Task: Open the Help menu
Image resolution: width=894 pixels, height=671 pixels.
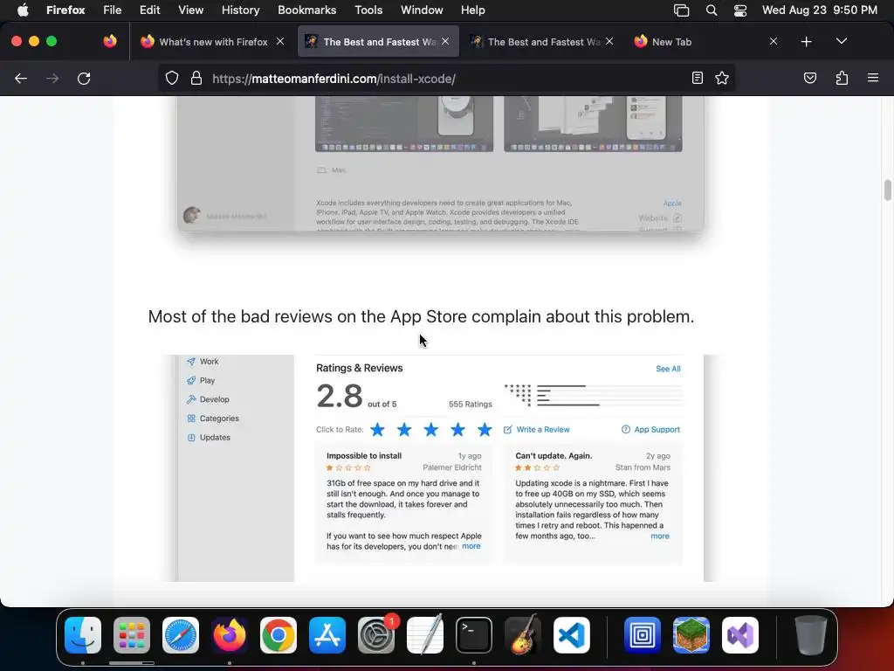Action: click(x=472, y=10)
